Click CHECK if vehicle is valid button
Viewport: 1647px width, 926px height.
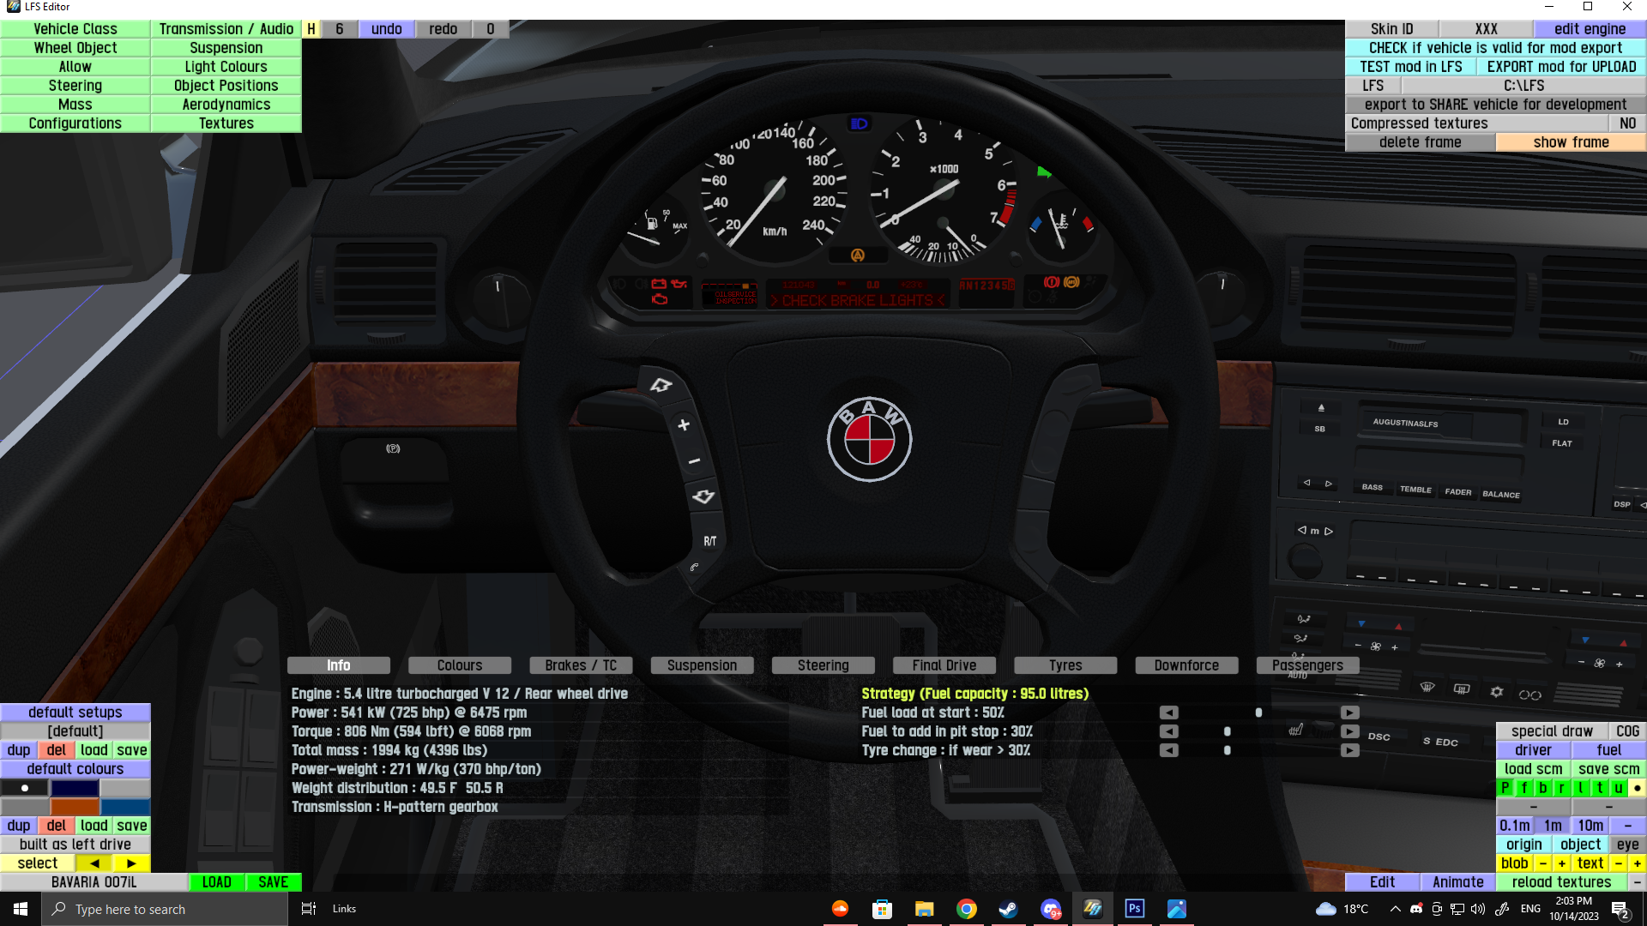(1495, 48)
